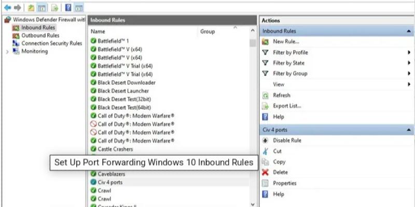The height and width of the screenshot is (207, 415).
Task: Click the Forward arrow in the toolbar
Action: (18, 8)
